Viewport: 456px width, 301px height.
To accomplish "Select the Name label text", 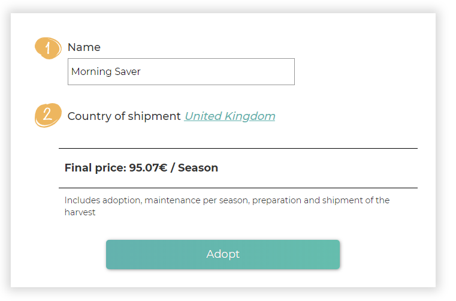I will pyautogui.click(x=84, y=47).
